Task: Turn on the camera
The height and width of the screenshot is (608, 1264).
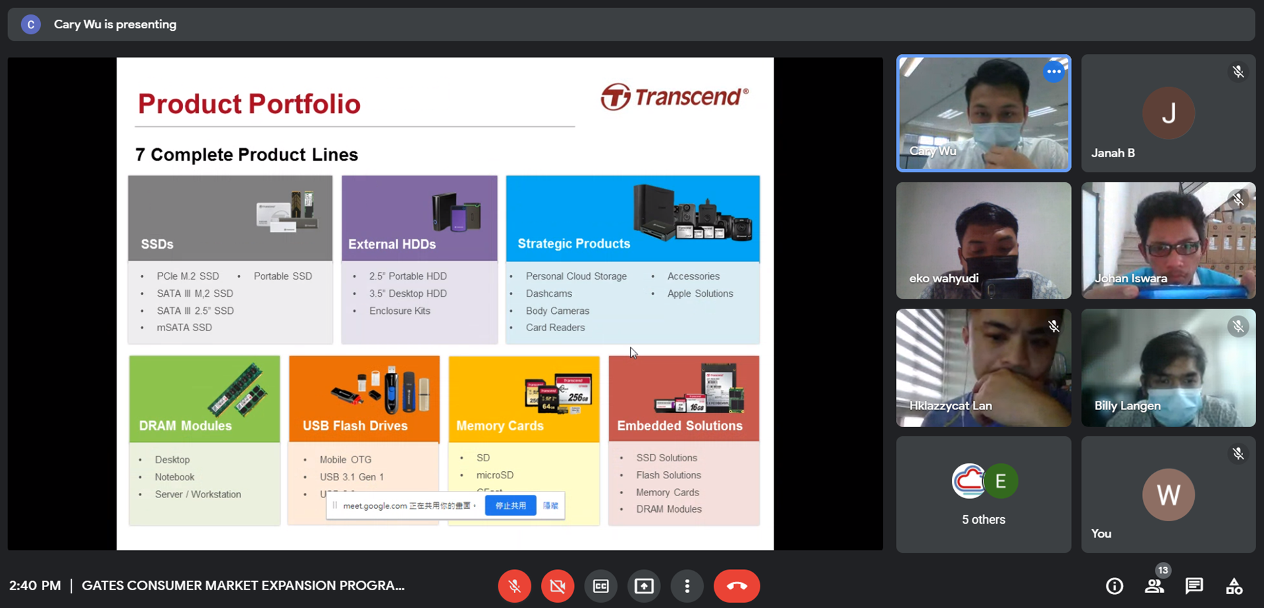Action: coord(558,586)
